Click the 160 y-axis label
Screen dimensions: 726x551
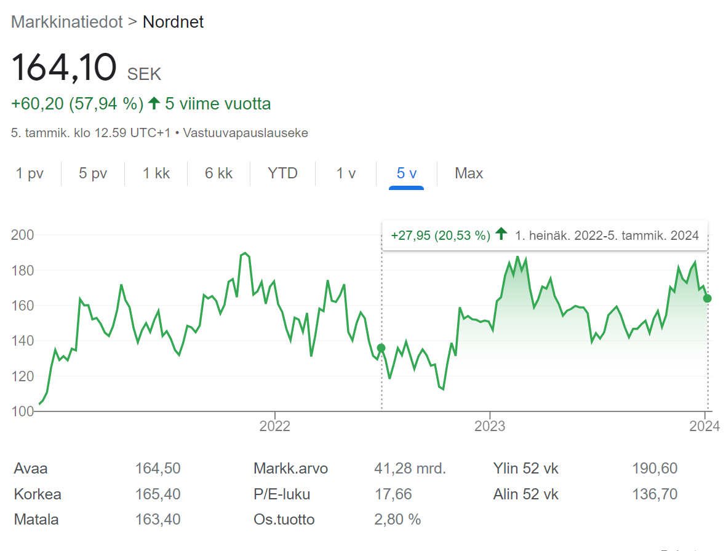23,306
